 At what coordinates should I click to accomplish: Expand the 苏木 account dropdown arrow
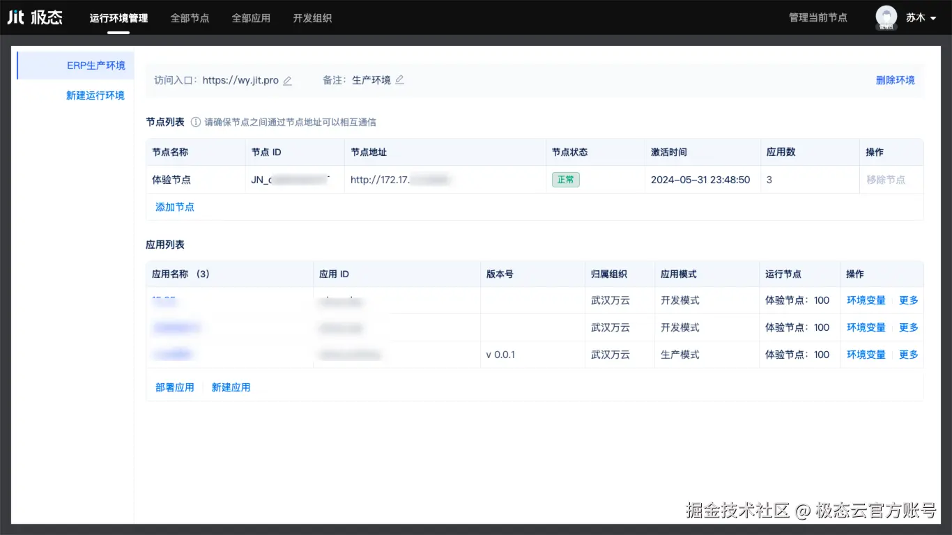tap(933, 19)
